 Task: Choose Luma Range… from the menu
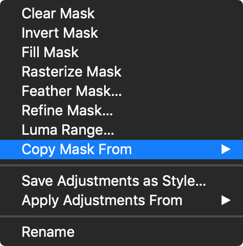coord(121,130)
